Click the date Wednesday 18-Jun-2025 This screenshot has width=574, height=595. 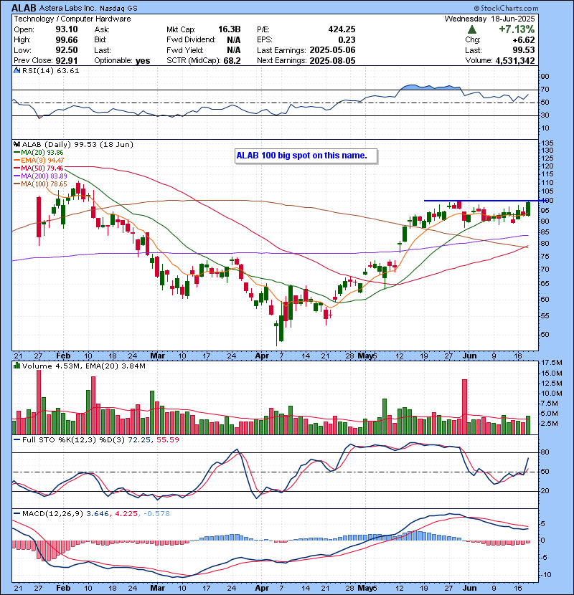click(489, 19)
